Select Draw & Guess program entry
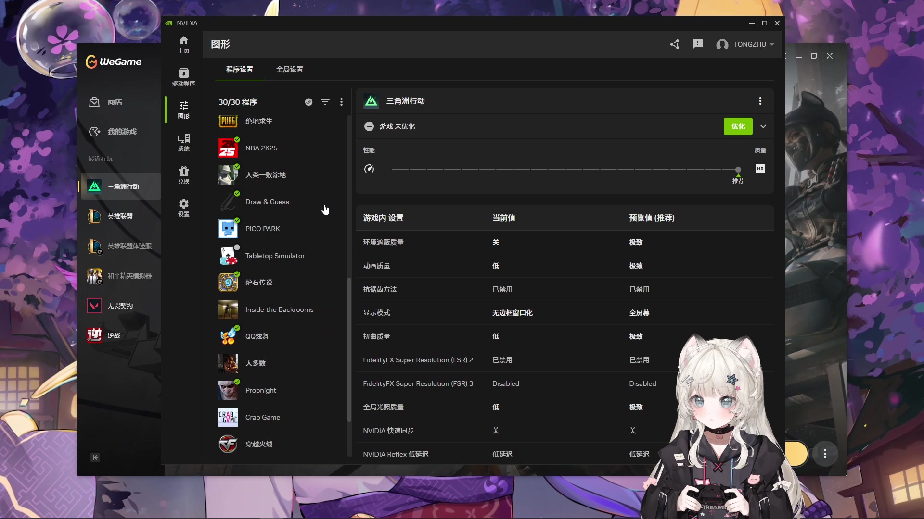The height and width of the screenshot is (519, 924). [x=281, y=202]
